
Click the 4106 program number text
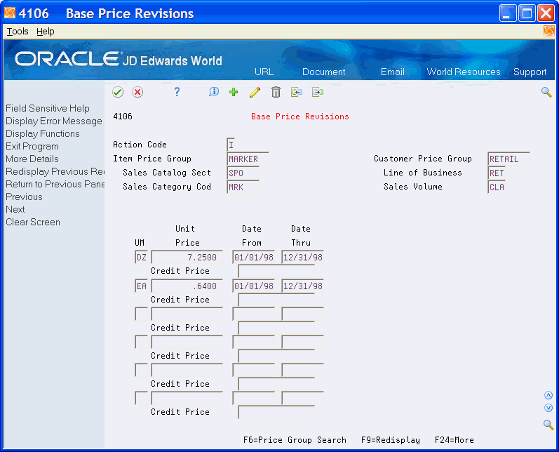[x=123, y=117]
